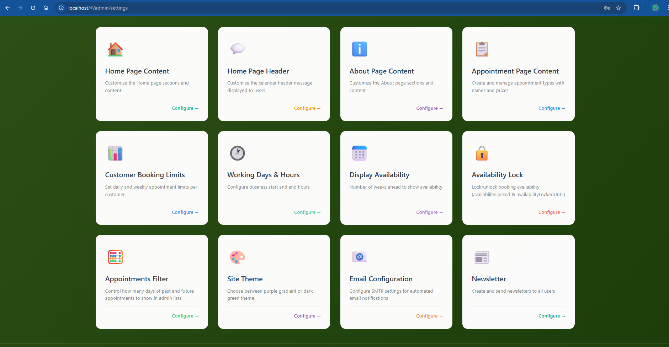This screenshot has width=669, height=347.
Task: Configure Site Theme
Action: 307,316
